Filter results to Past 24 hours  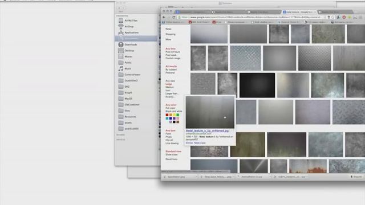click(172, 52)
